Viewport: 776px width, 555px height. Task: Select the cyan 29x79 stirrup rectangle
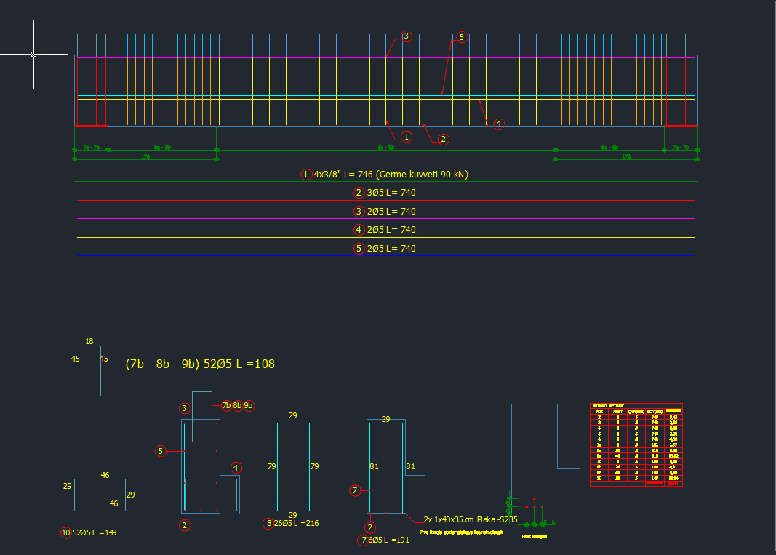[278, 466]
